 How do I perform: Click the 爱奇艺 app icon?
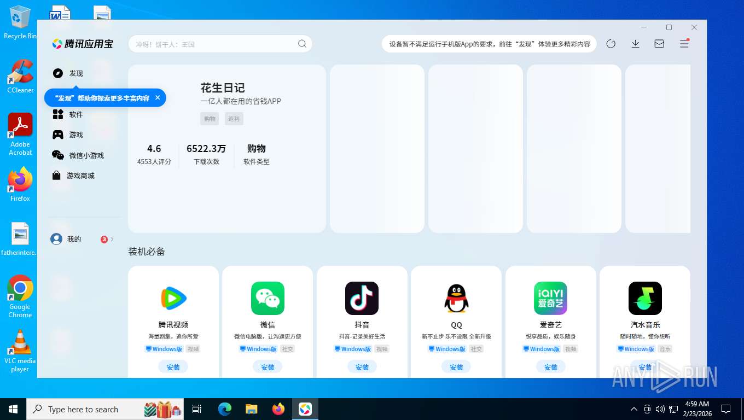[551, 298]
